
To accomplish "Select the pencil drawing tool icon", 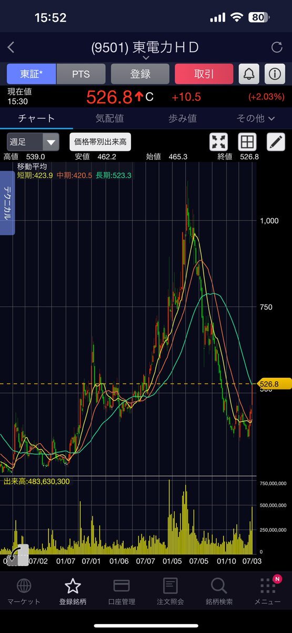I will pyautogui.click(x=275, y=142).
